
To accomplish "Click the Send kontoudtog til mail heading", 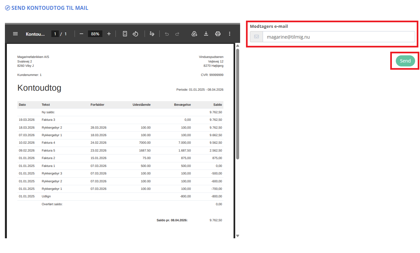I will coord(50,8).
